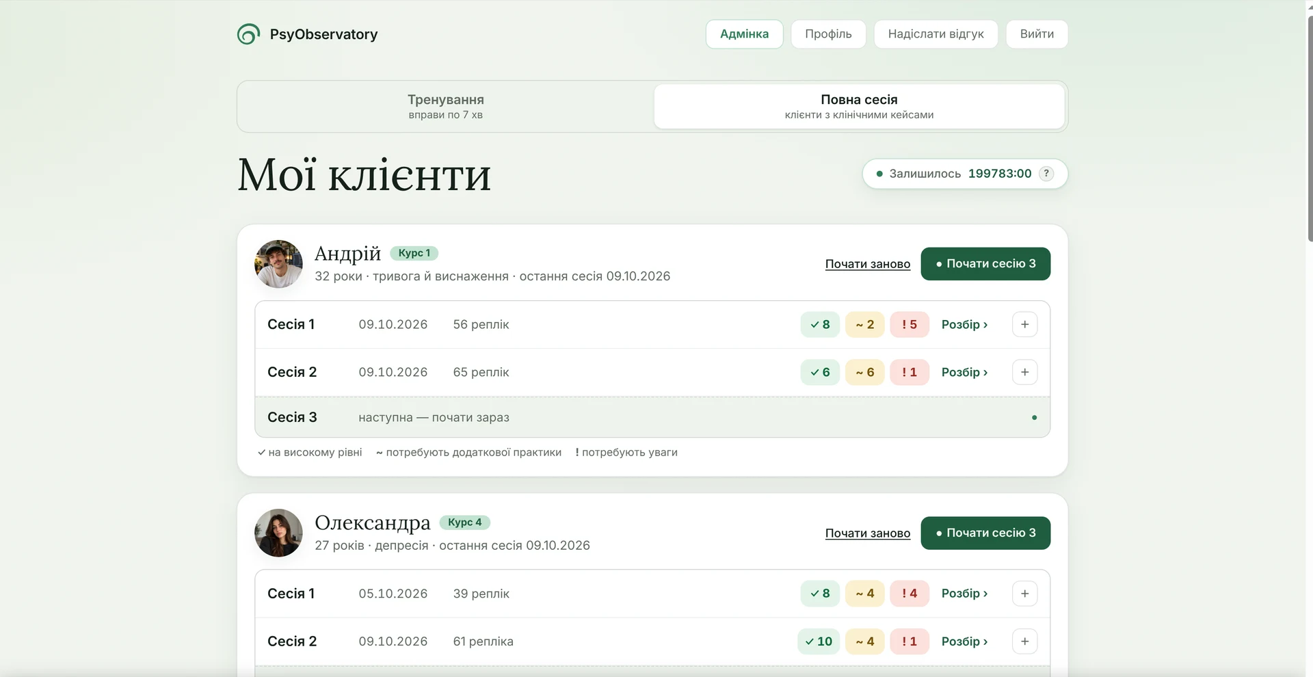Click red ! 1 badge in Andriy's Session 2
The image size is (1313, 677).
pos(910,373)
